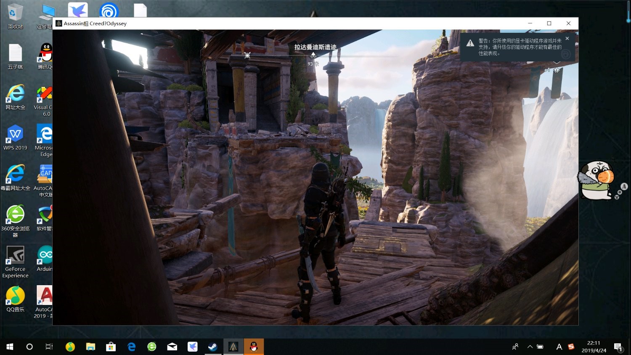Launch Visual C++ 6.0 shortcut
The image size is (631, 355).
(44, 101)
